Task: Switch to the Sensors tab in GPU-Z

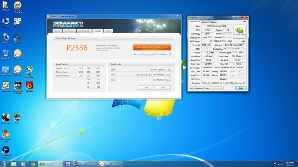Action: (205, 22)
